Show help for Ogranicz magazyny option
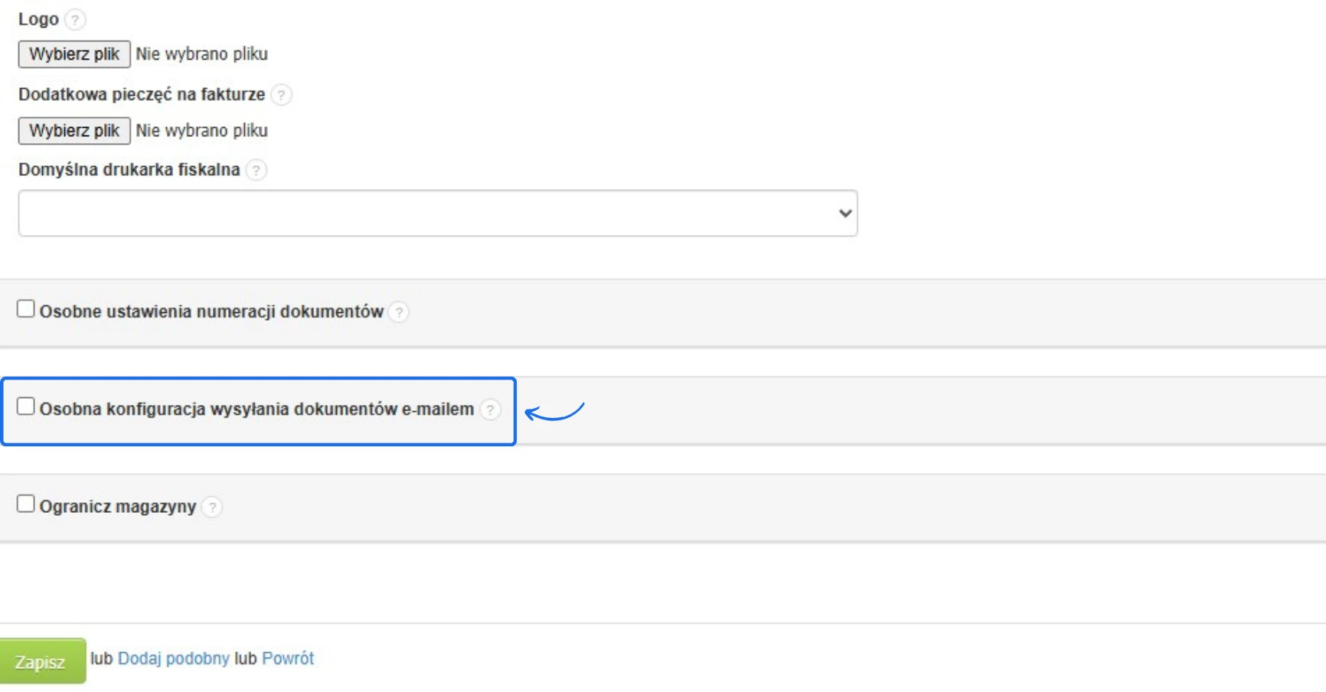This screenshot has width=1326, height=692. click(x=212, y=507)
